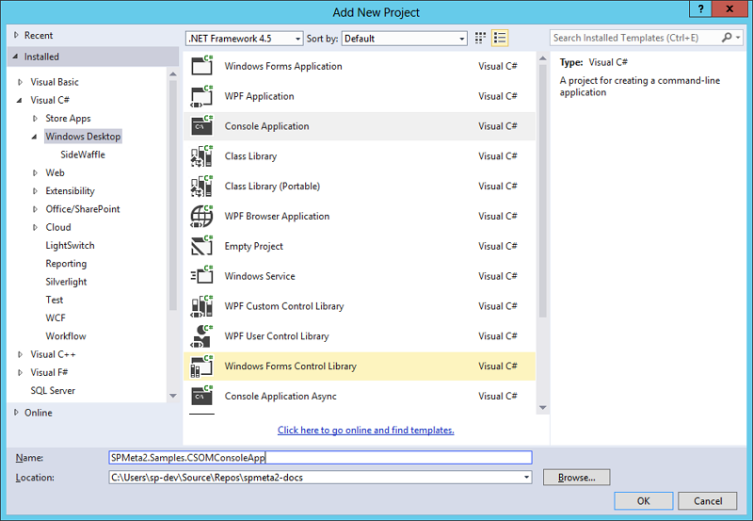
Task: Expand the Recent section
Action: pyautogui.click(x=16, y=35)
